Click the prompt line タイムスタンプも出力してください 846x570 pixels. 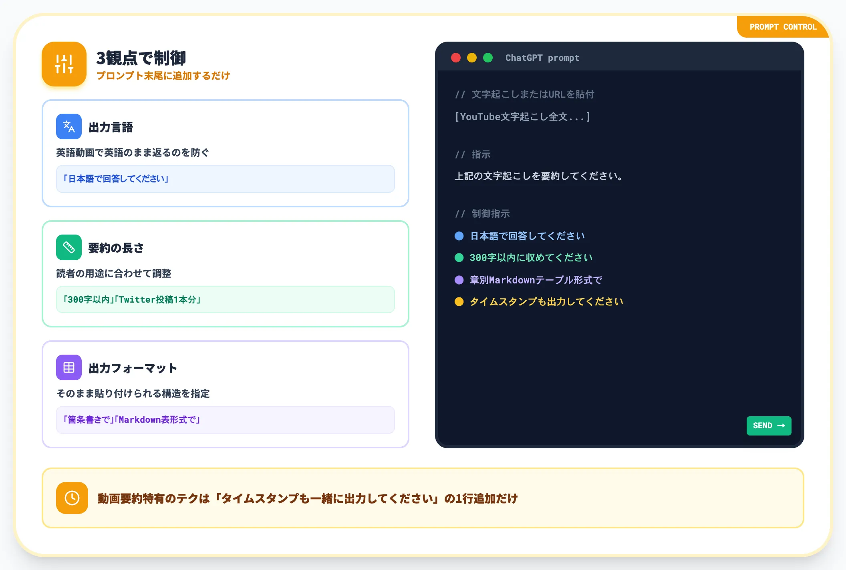click(546, 302)
